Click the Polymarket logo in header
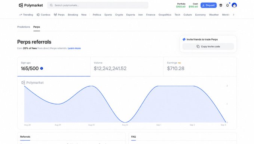Image resolution: width=254 pixels, height=144 pixels. [31, 5]
